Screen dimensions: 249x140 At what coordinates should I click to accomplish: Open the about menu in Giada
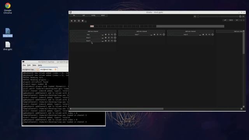click(x=103, y=16)
